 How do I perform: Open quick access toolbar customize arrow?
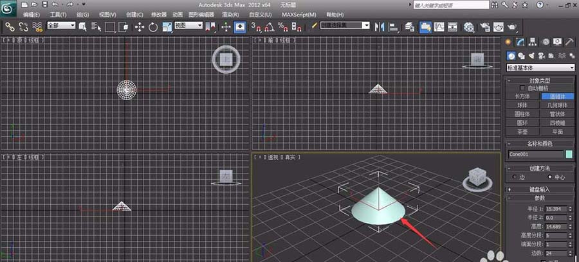click(84, 4)
